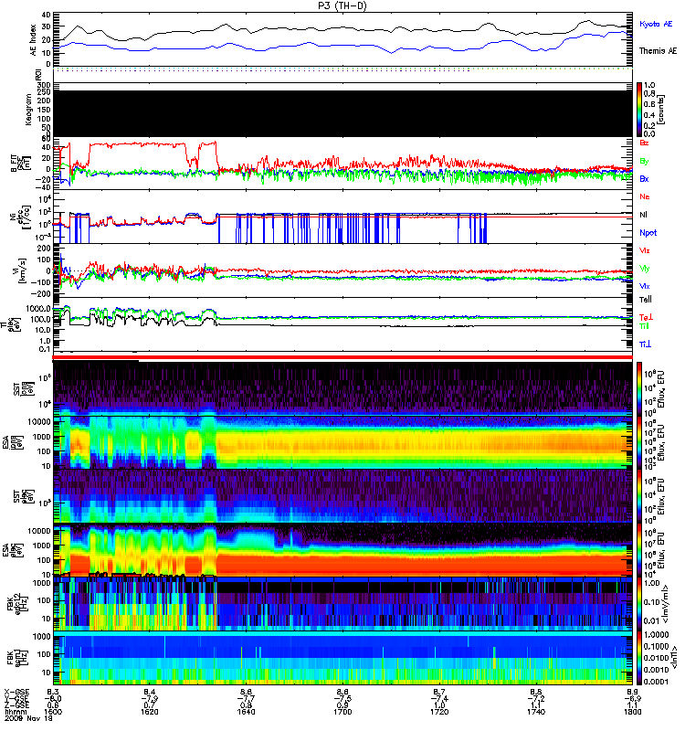685x731 pixels.
Task: Click the '1640' time tick label
Action: coord(246,712)
